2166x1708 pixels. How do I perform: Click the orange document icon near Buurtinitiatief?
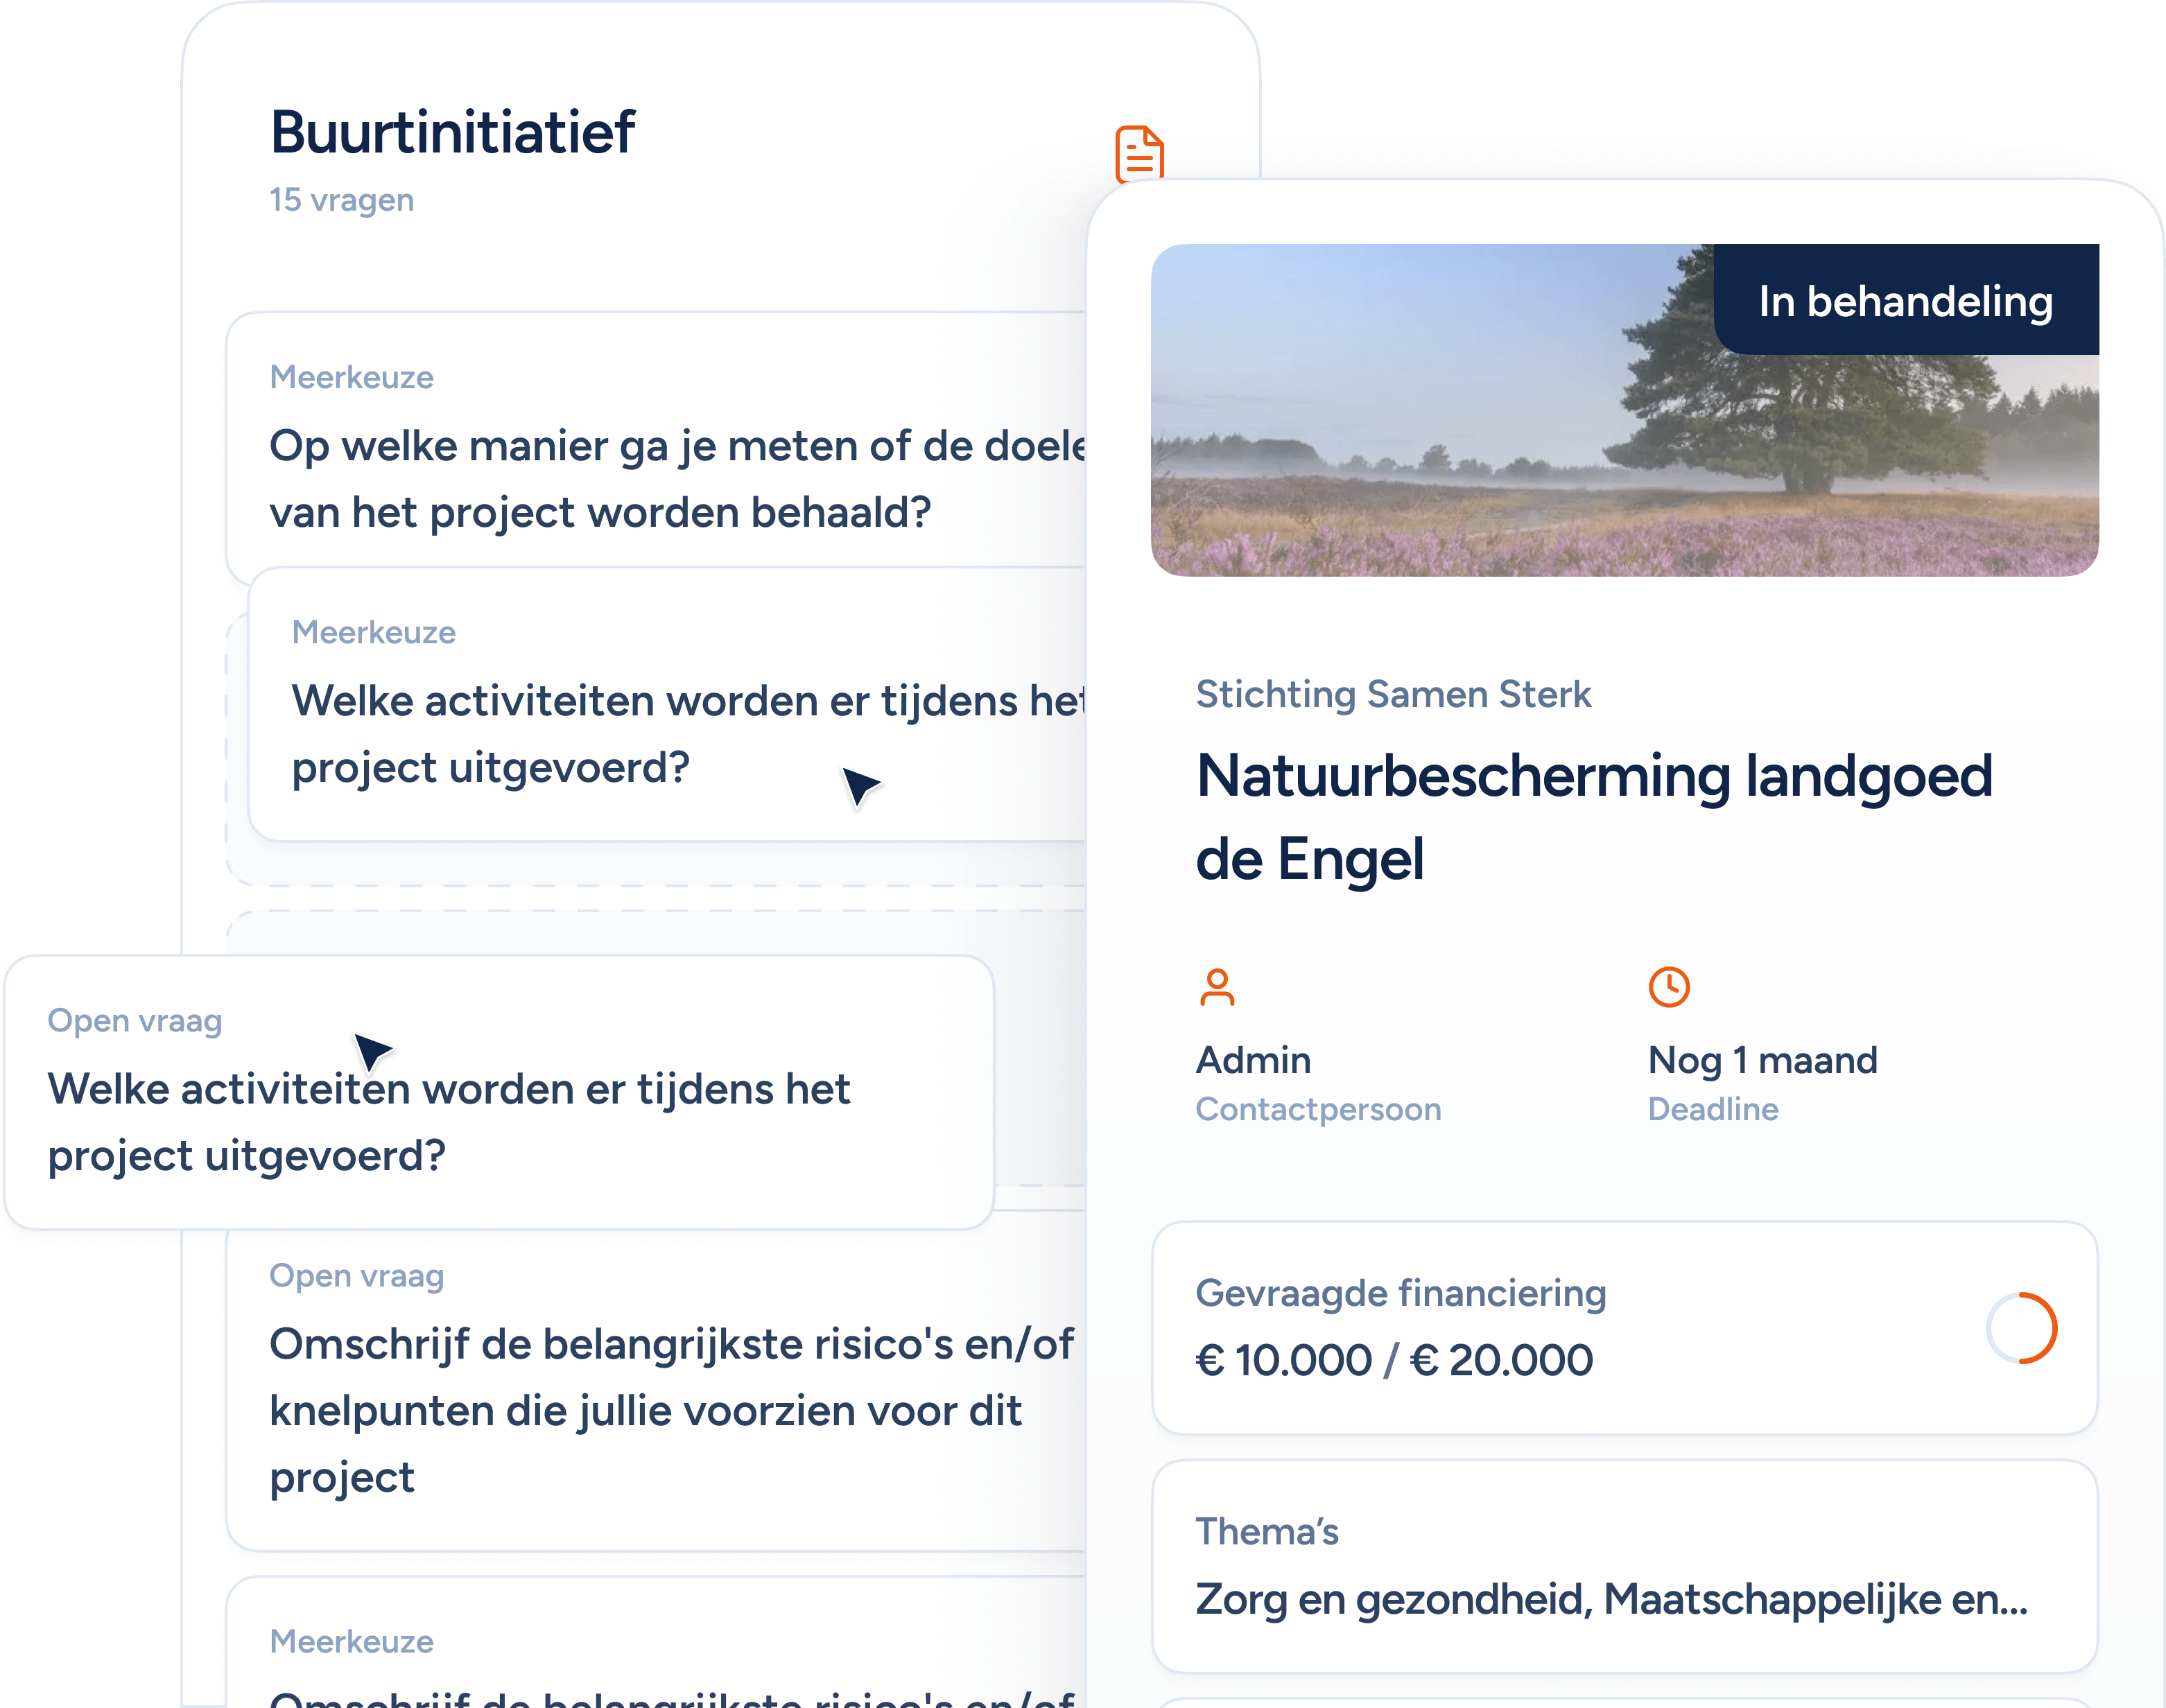click(x=1139, y=153)
